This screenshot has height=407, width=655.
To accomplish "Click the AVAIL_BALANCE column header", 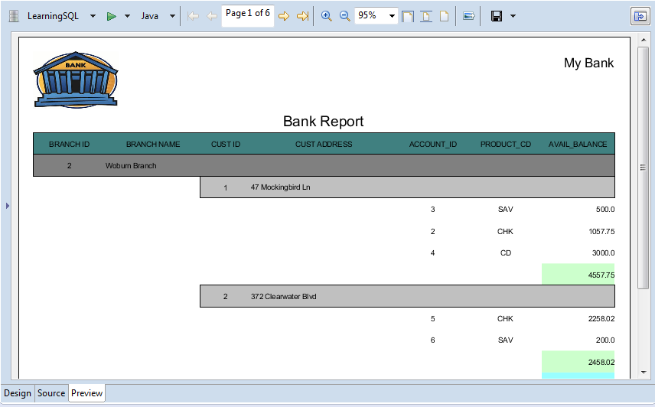I will point(578,145).
